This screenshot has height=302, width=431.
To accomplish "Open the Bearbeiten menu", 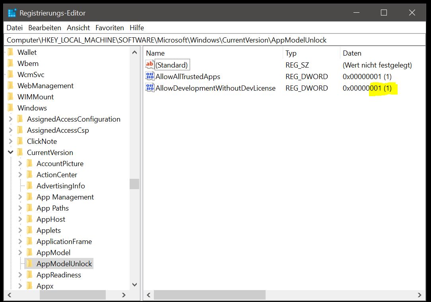I will [x=45, y=28].
